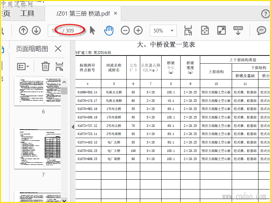Viewport: 271px width, 203px height.
Task: Click bridge name 乌斯太北桥
Action: point(114,92)
